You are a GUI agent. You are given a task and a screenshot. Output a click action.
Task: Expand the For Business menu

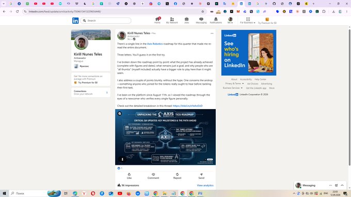point(248,20)
